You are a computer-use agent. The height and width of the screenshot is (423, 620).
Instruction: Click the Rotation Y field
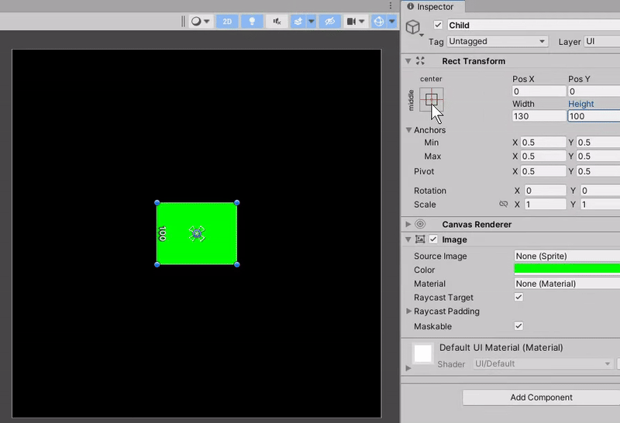pos(600,191)
